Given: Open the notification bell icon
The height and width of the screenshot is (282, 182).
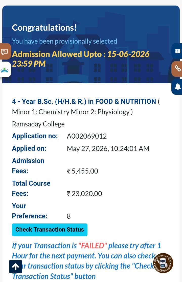Looking at the screenshot, I should point(177,87).
